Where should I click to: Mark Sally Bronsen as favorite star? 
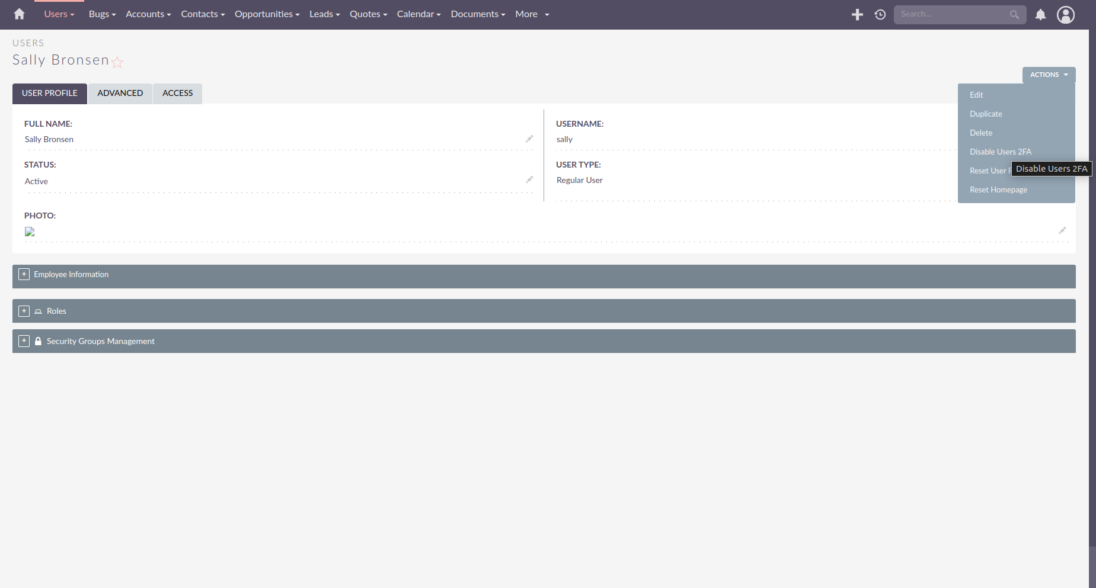point(117,62)
